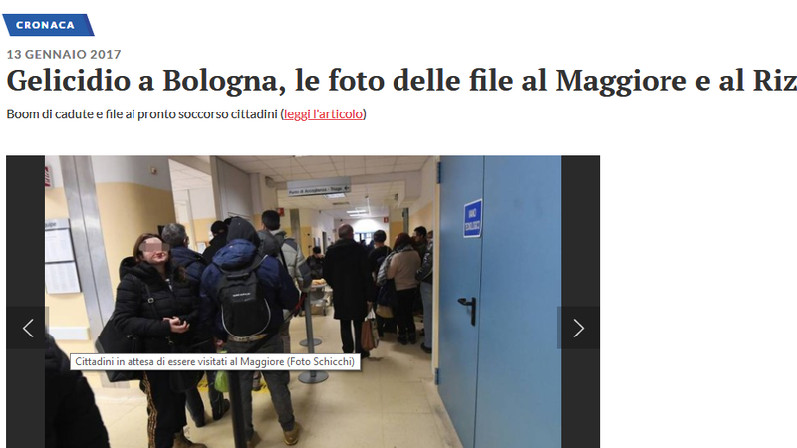Open the CRONACA category badge
Image resolution: width=797 pixels, height=448 pixels.
pos(48,25)
